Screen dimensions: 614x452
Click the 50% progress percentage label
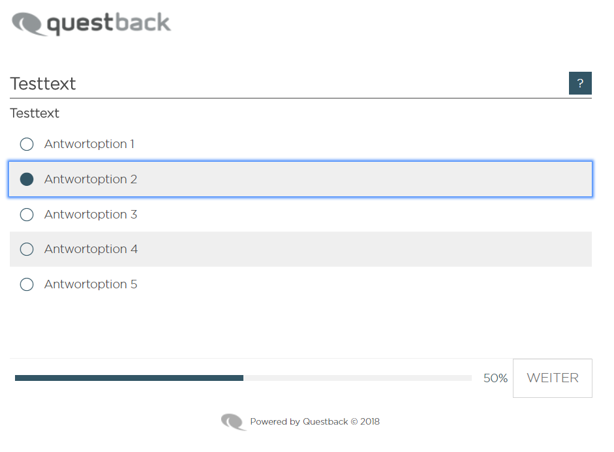pyautogui.click(x=495, y=378)
